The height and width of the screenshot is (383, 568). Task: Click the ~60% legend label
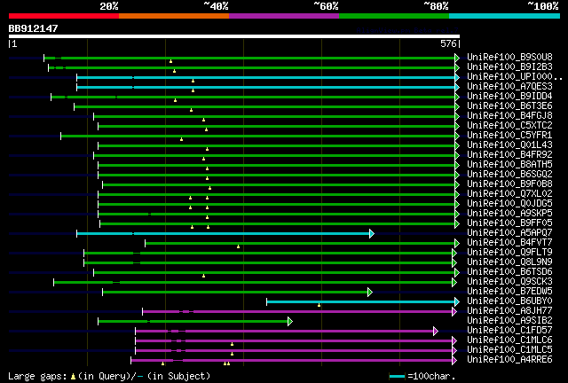tap(326, 6)
